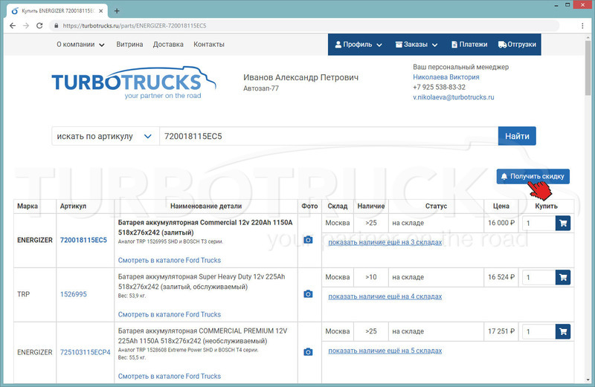595x387 pixels.
Task: Open the browser three-dot menu
Action: coord(582,26)
